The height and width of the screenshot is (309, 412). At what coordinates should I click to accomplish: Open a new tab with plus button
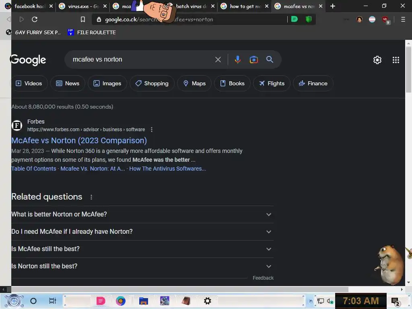pyautogui.click(x=333, y=6)
